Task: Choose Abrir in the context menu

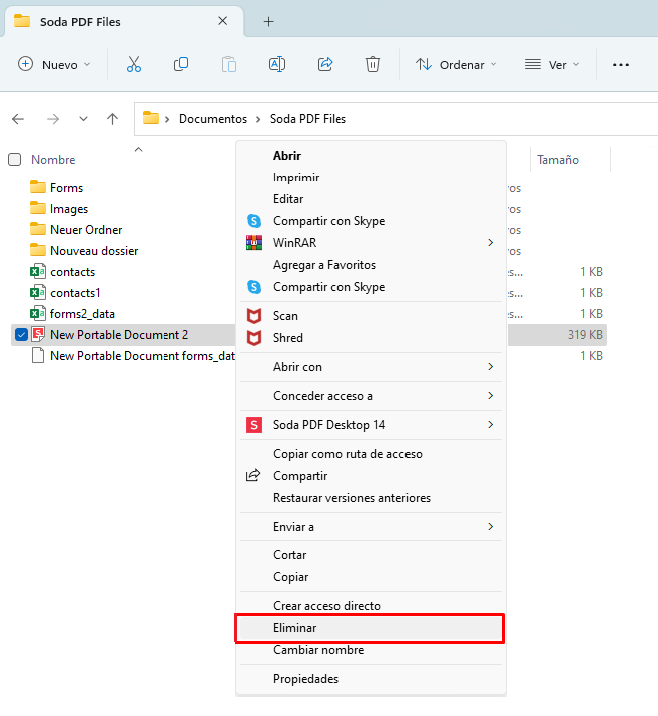Action: click(371, 156)
